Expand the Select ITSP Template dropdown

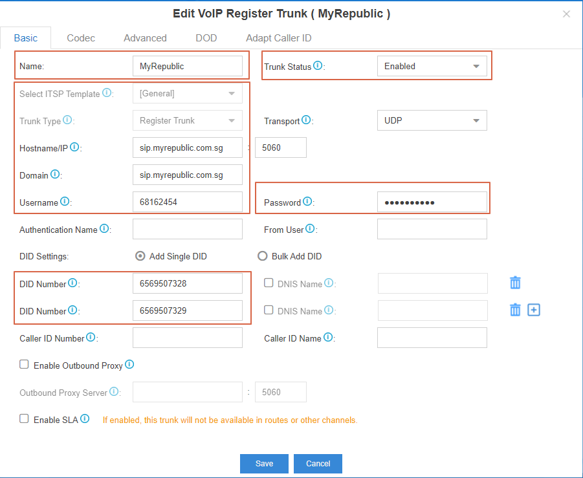coord(232,93)
